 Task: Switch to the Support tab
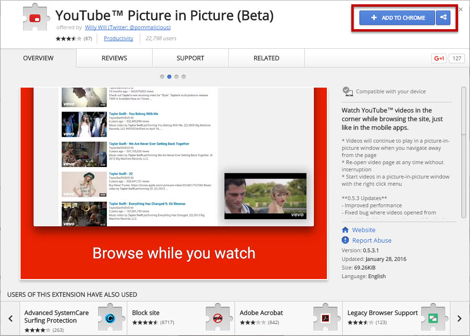(190, 58)
